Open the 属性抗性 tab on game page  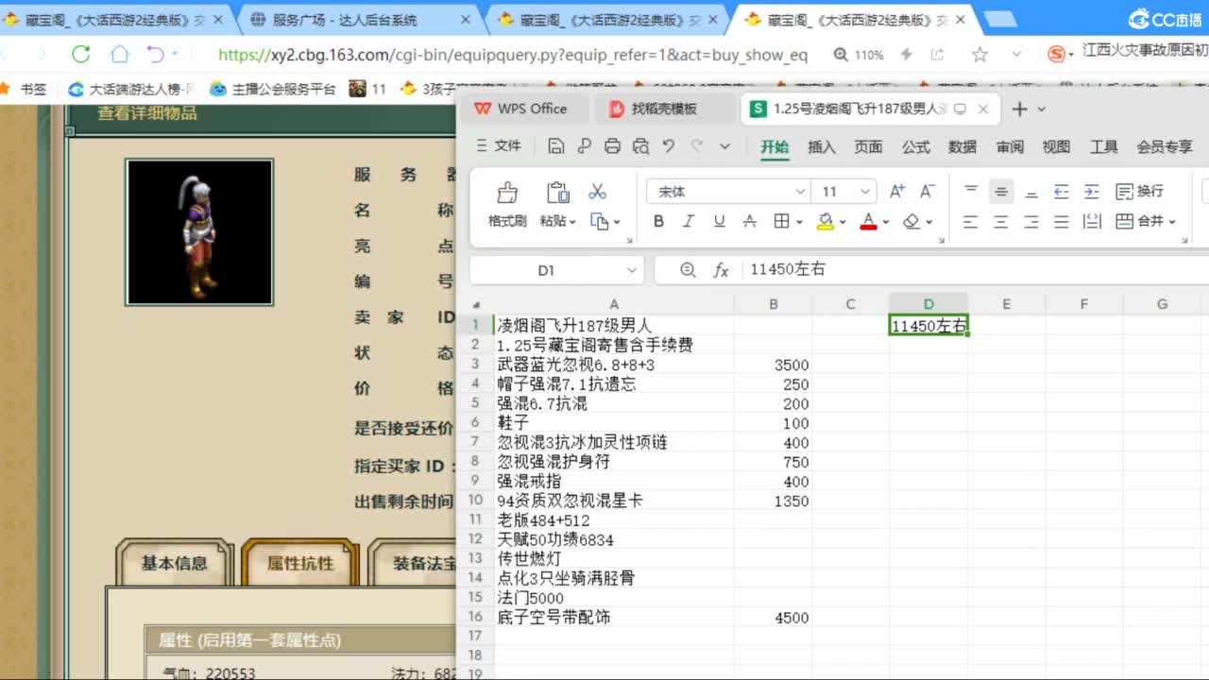[x=300, y=563]
